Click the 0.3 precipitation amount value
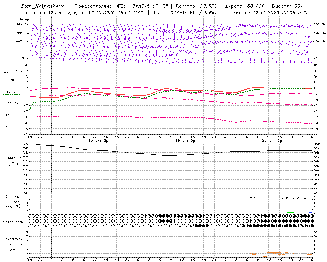Image resolution: width=327 pixels, height=262 pixels. pos(307,198)
